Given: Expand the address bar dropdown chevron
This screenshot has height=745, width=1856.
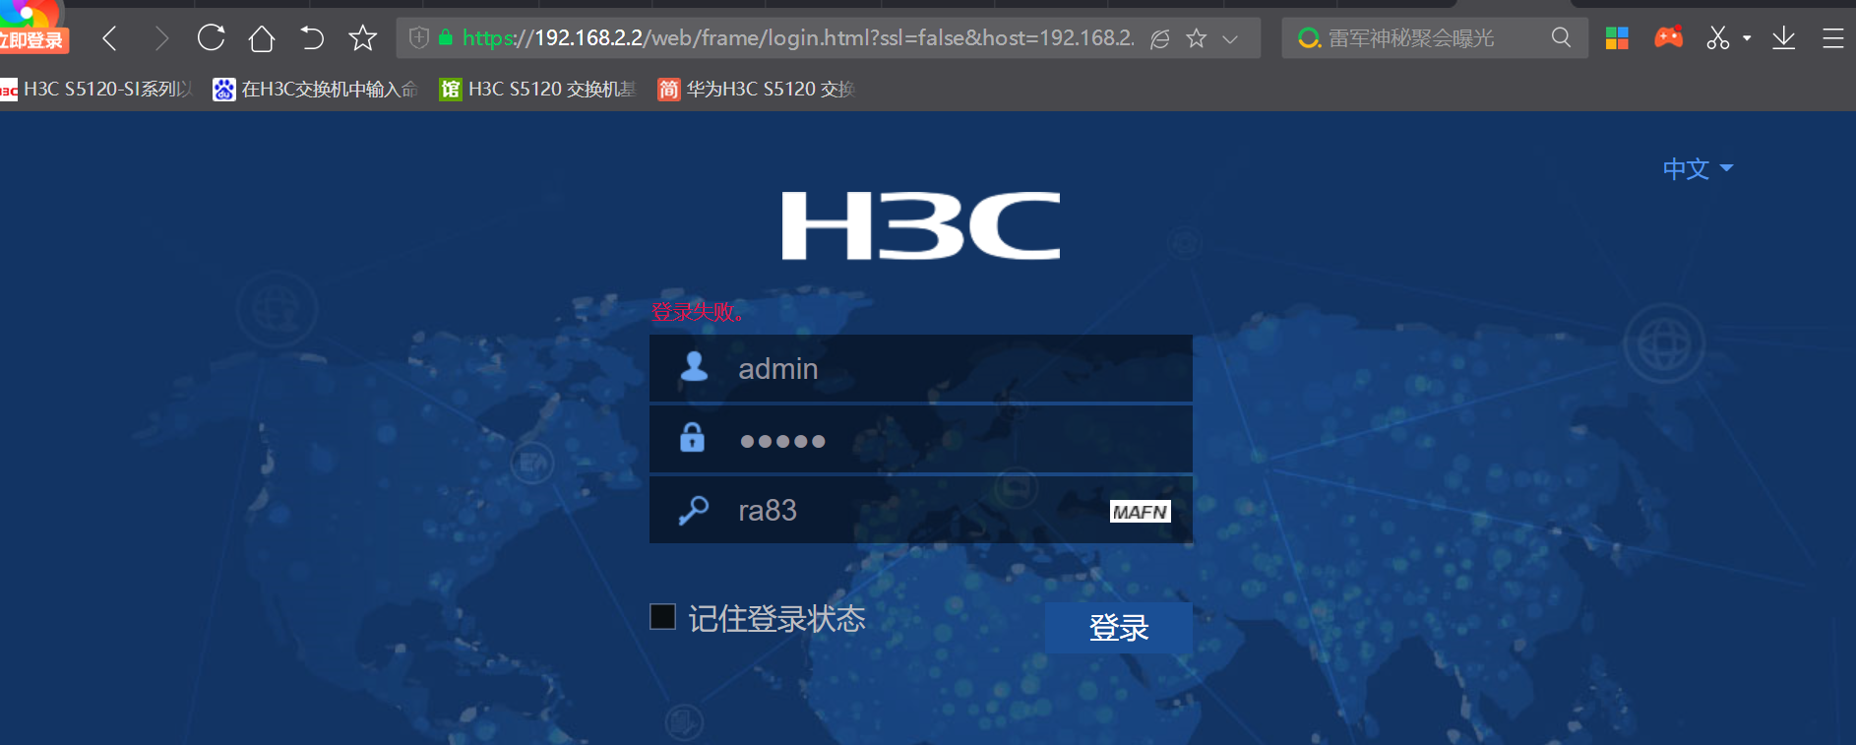Looking at the screenshot, I should click(x=1230, y=39).
